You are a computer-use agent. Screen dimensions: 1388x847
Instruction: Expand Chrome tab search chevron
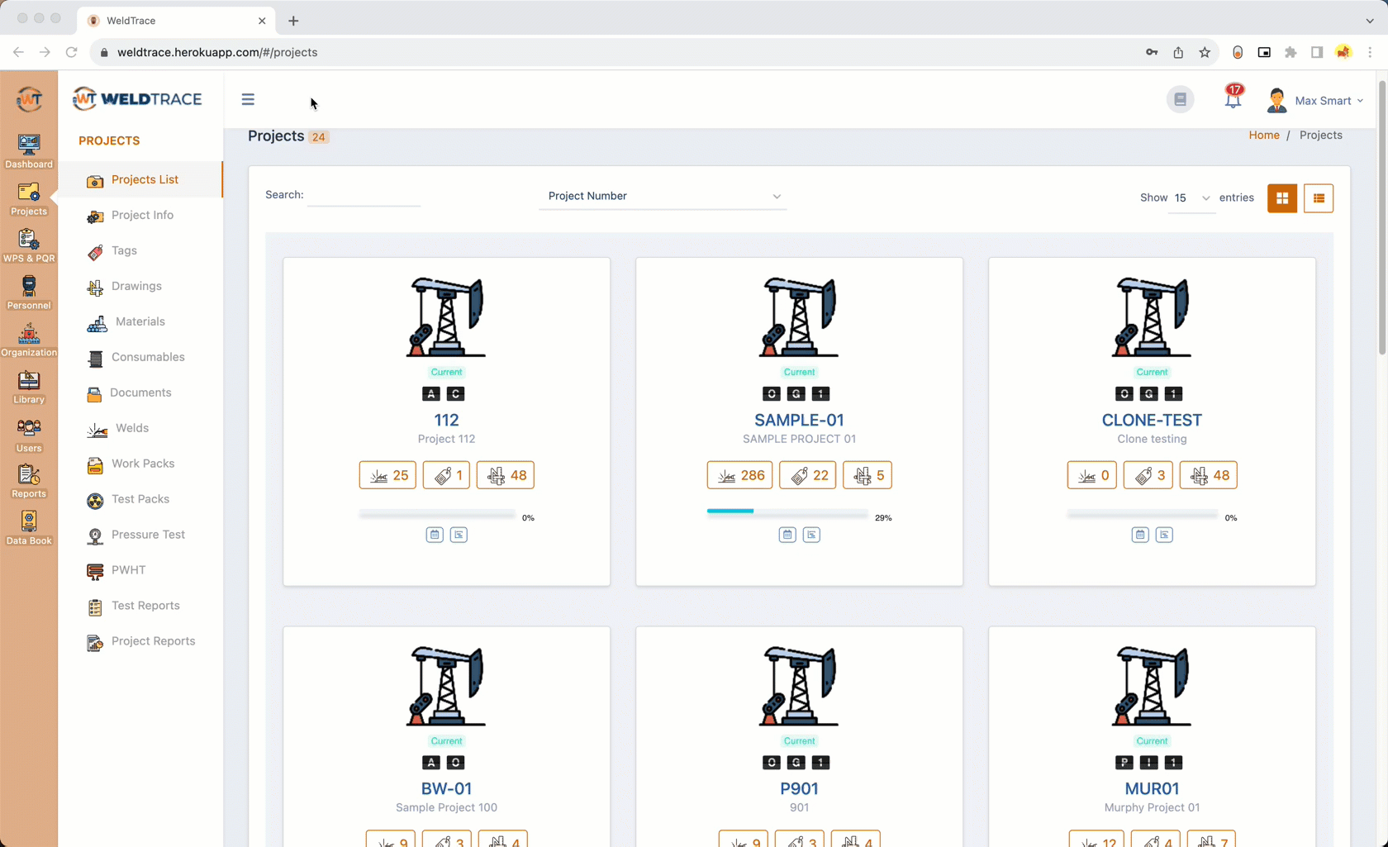tap(1370, 21)
